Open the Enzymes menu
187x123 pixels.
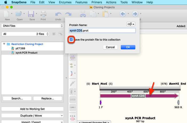click(x=65, y=2)
